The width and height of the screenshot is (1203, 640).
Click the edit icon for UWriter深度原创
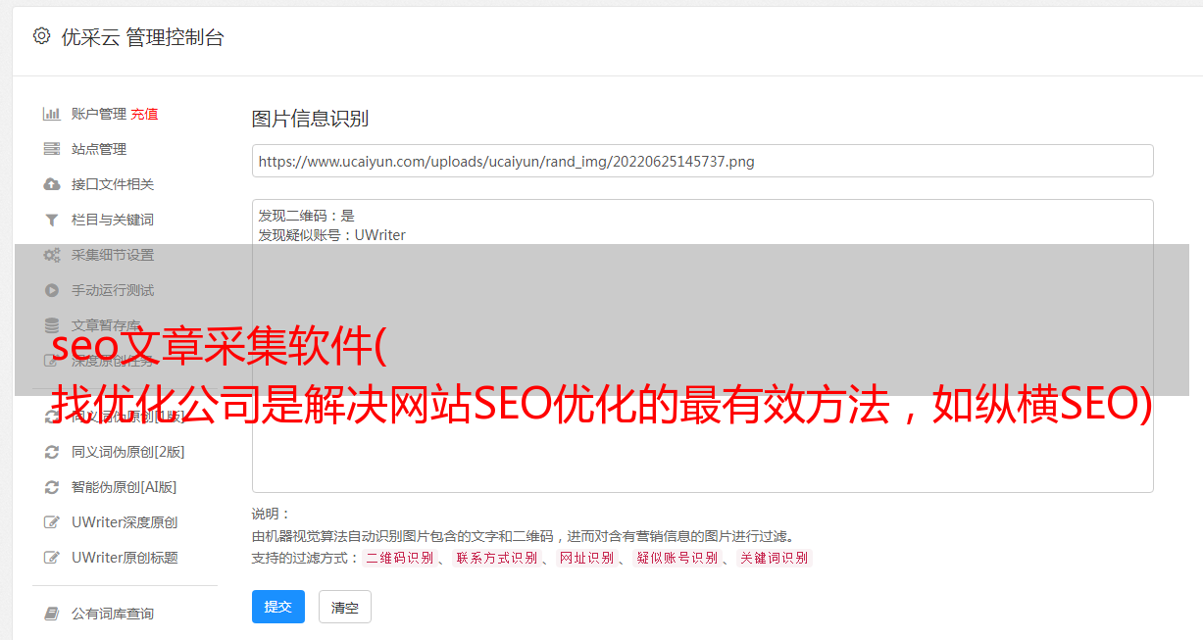coord(52,522)
